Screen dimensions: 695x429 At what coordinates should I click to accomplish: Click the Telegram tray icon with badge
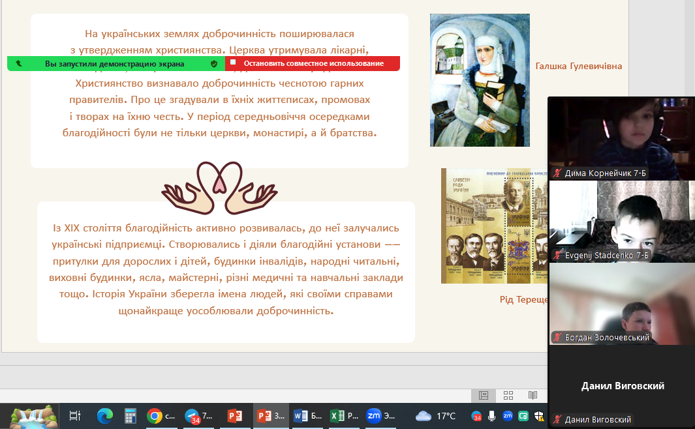[x=476, y=416]
